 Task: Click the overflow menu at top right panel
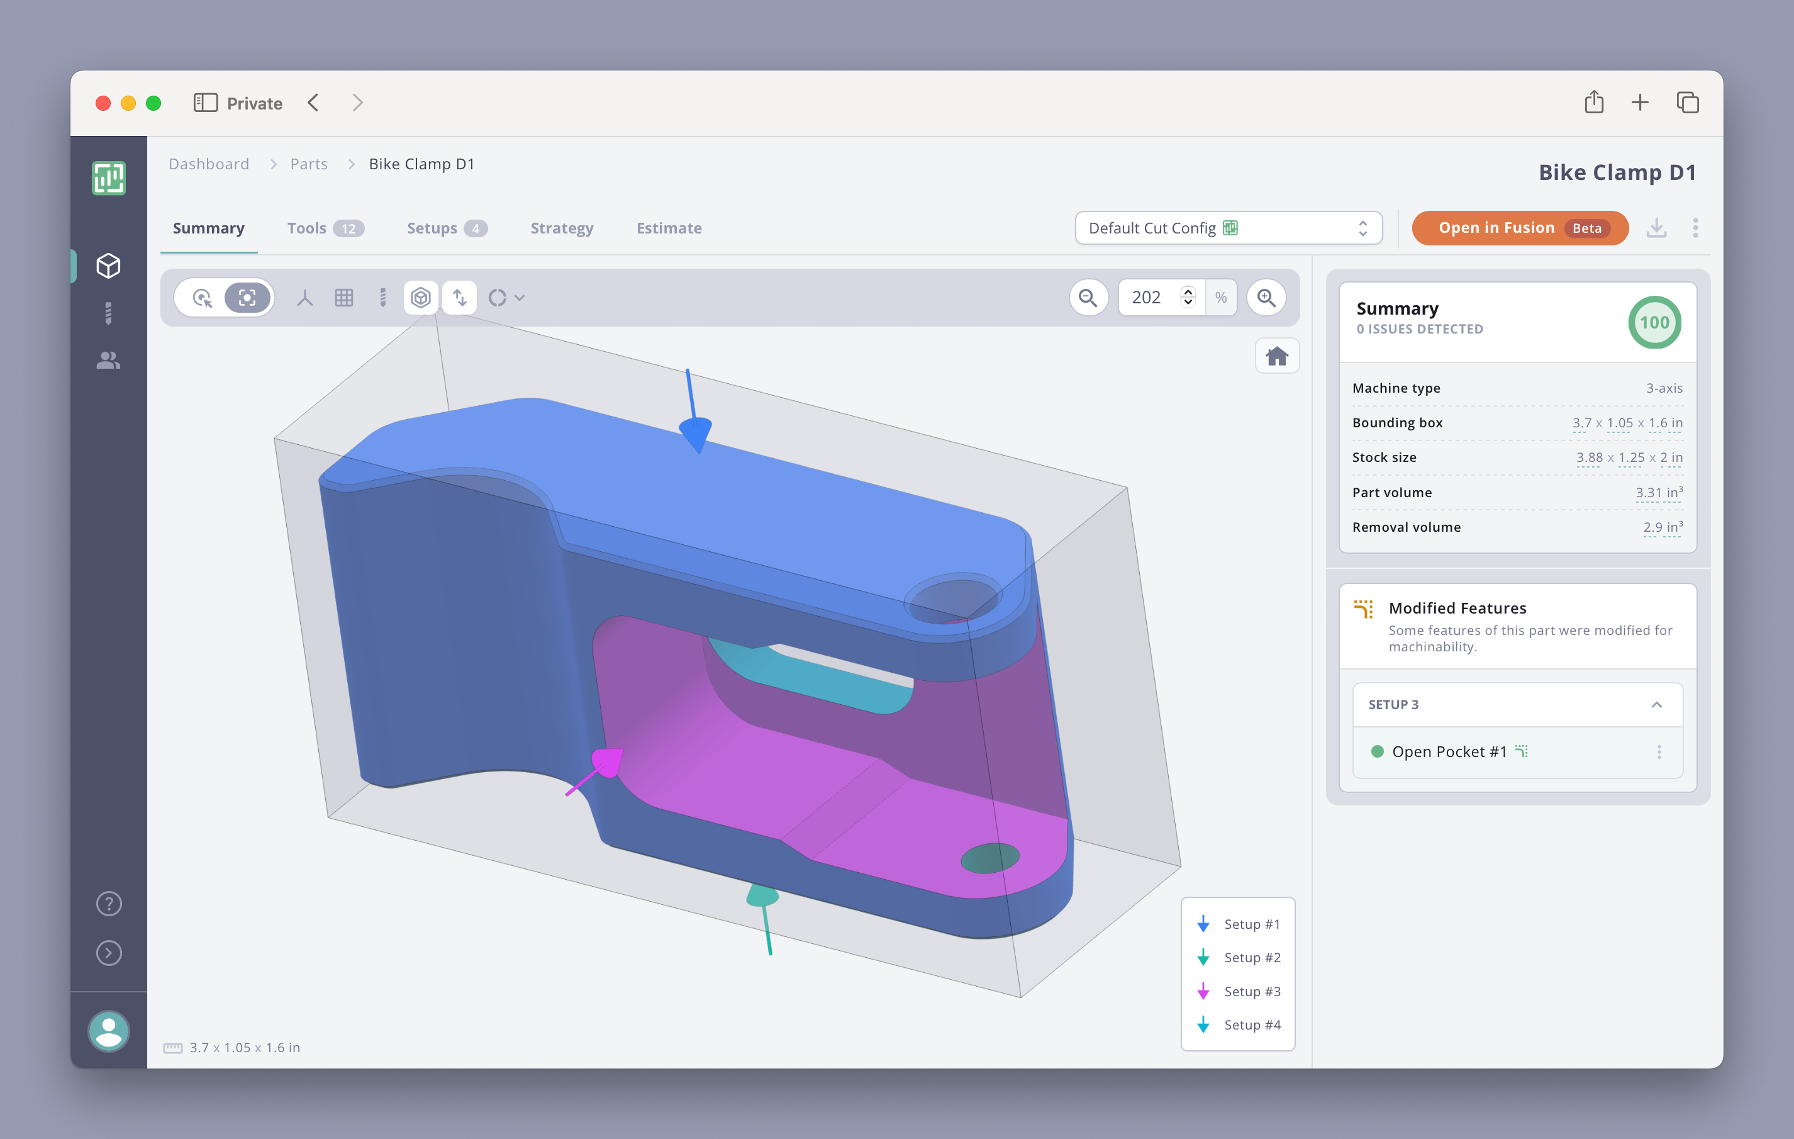(x=1696, y=228)
